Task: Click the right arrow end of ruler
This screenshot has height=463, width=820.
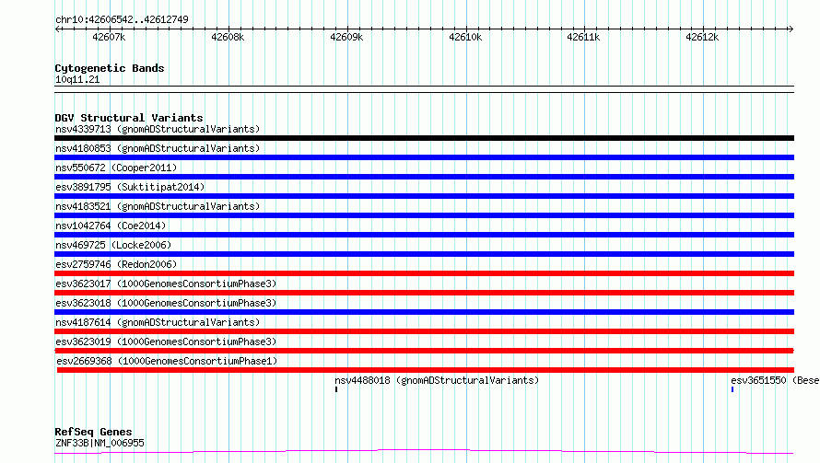Action: point(791,29)
